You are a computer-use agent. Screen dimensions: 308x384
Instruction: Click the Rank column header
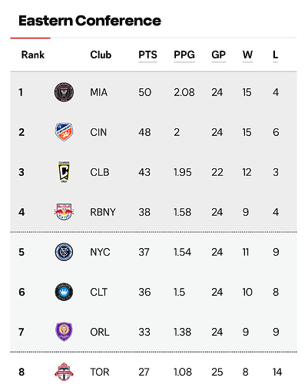[x=33, y=55]
